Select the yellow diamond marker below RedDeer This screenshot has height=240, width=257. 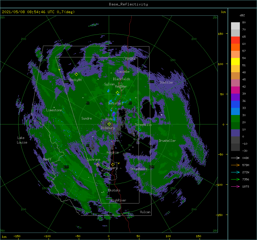click(x=117, y=93)
